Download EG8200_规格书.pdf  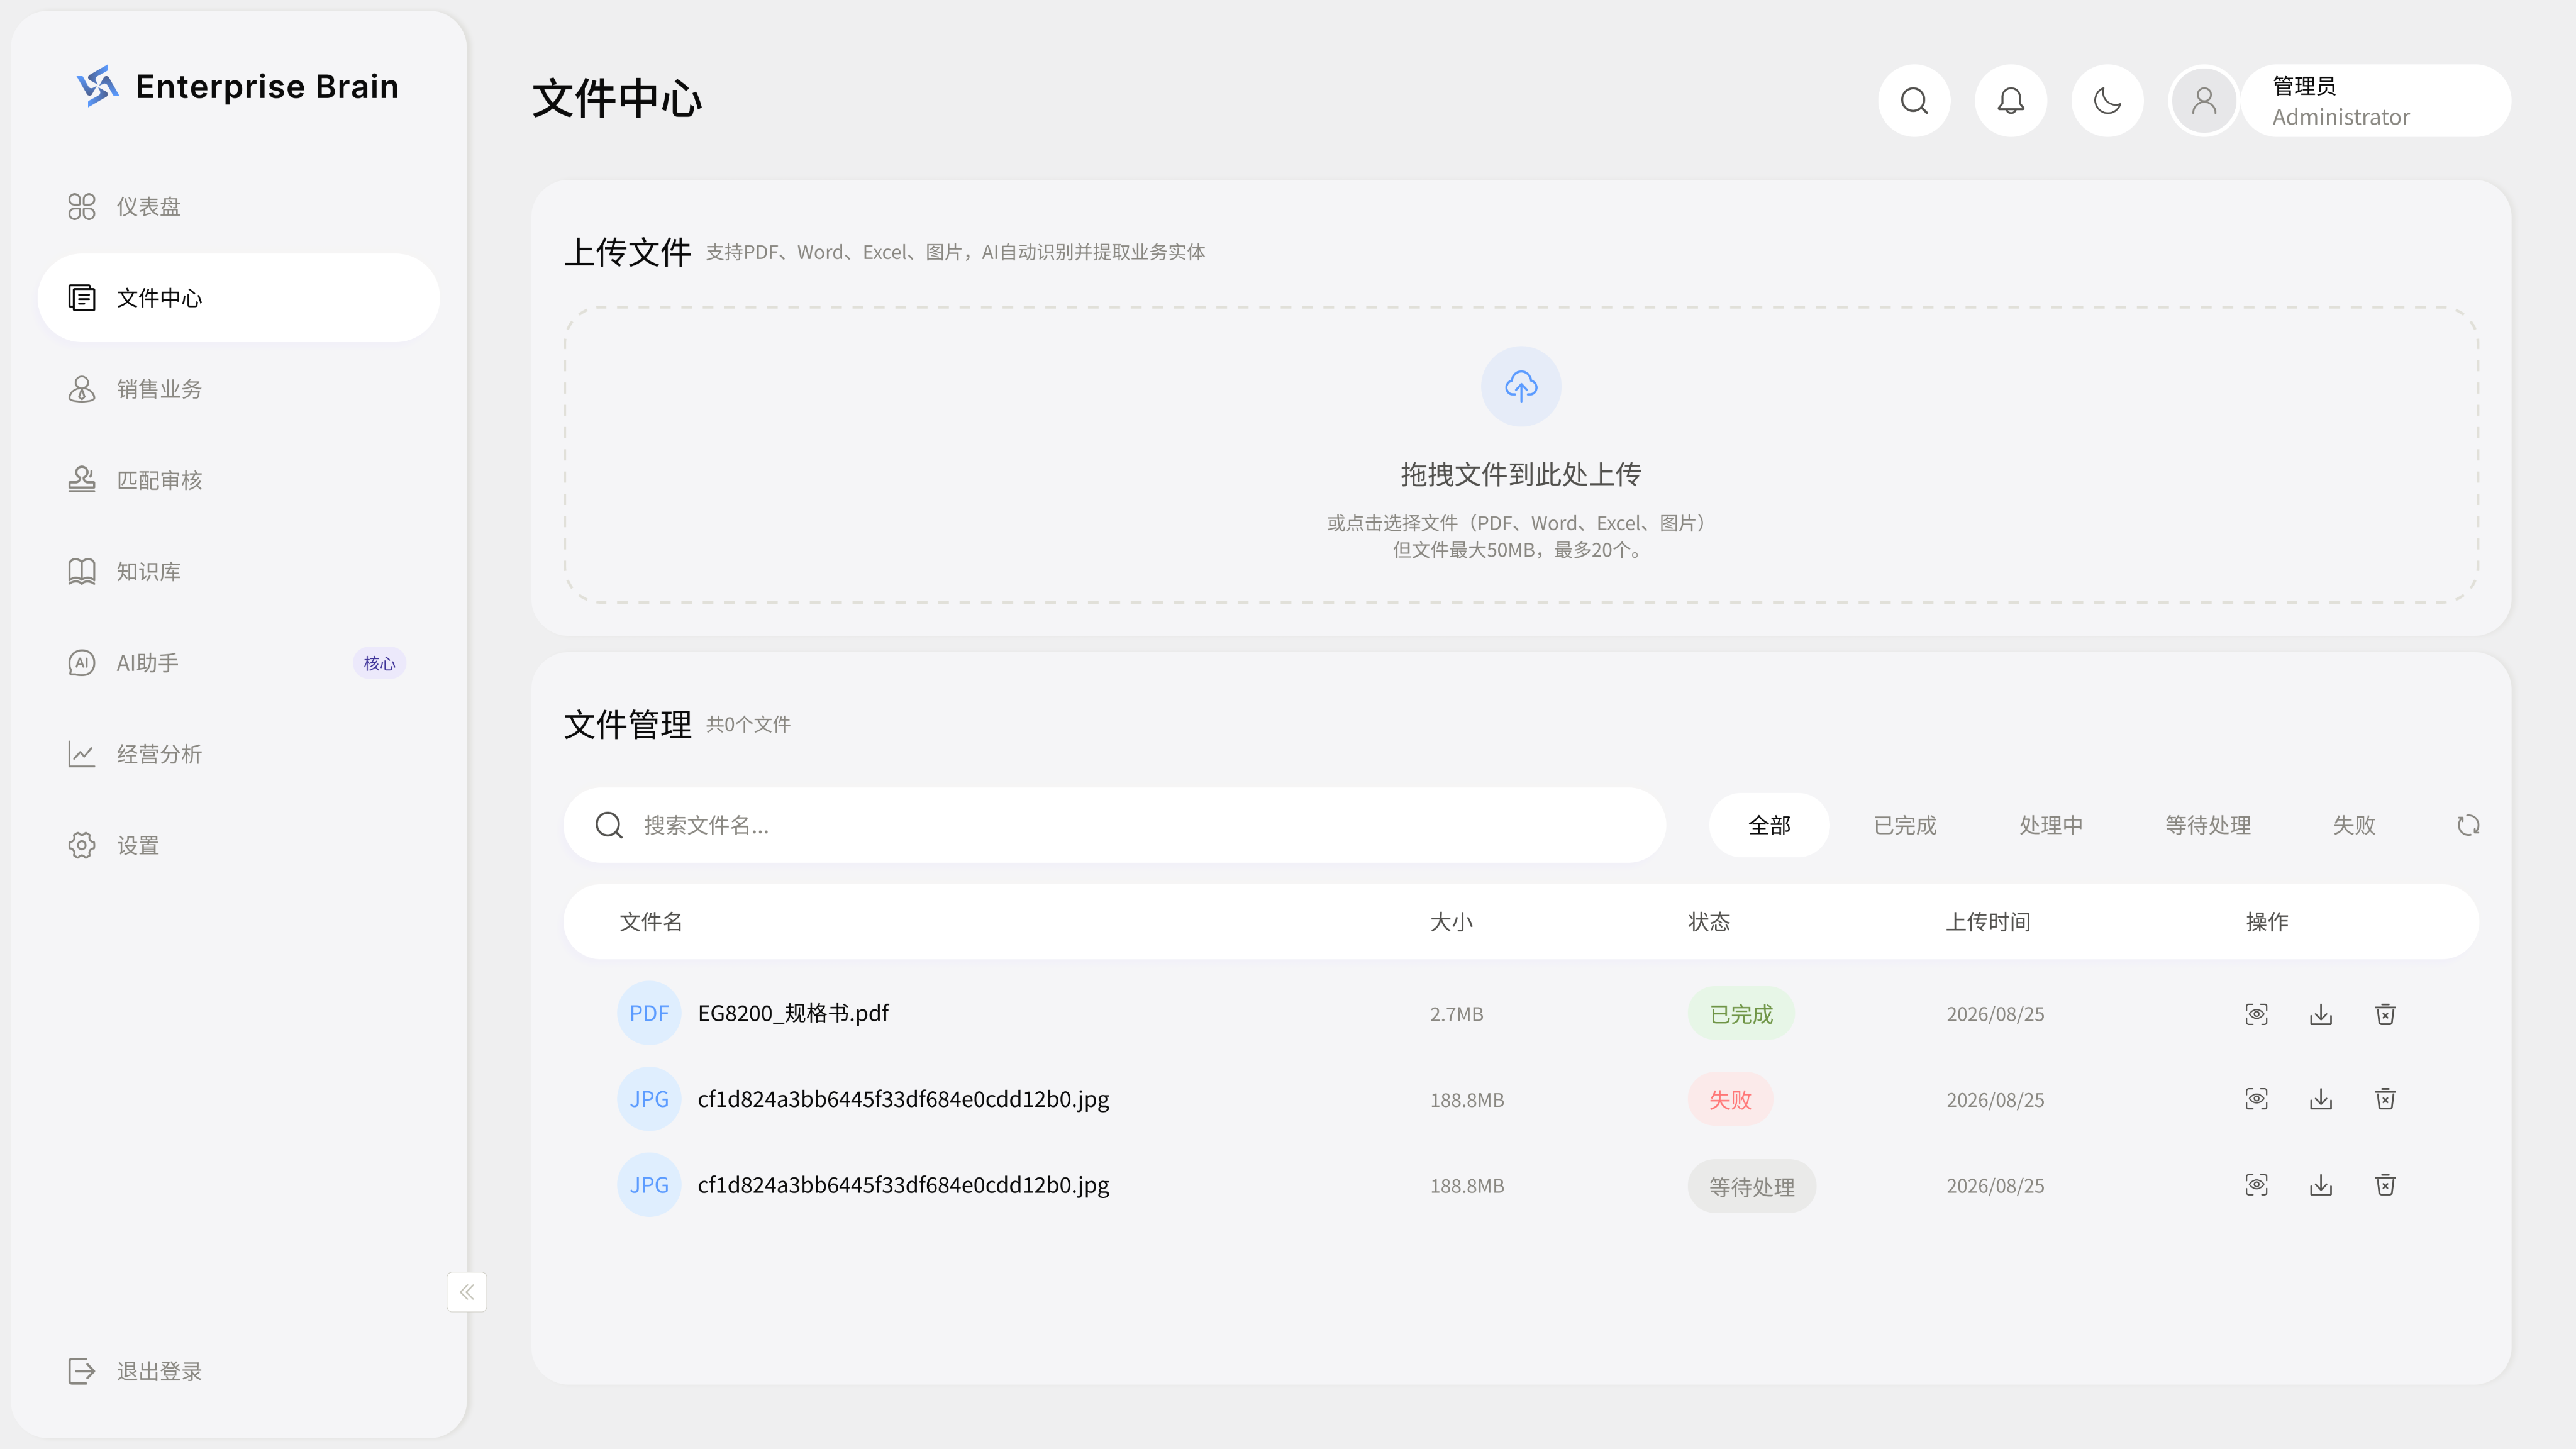tap(2321, 1014)
